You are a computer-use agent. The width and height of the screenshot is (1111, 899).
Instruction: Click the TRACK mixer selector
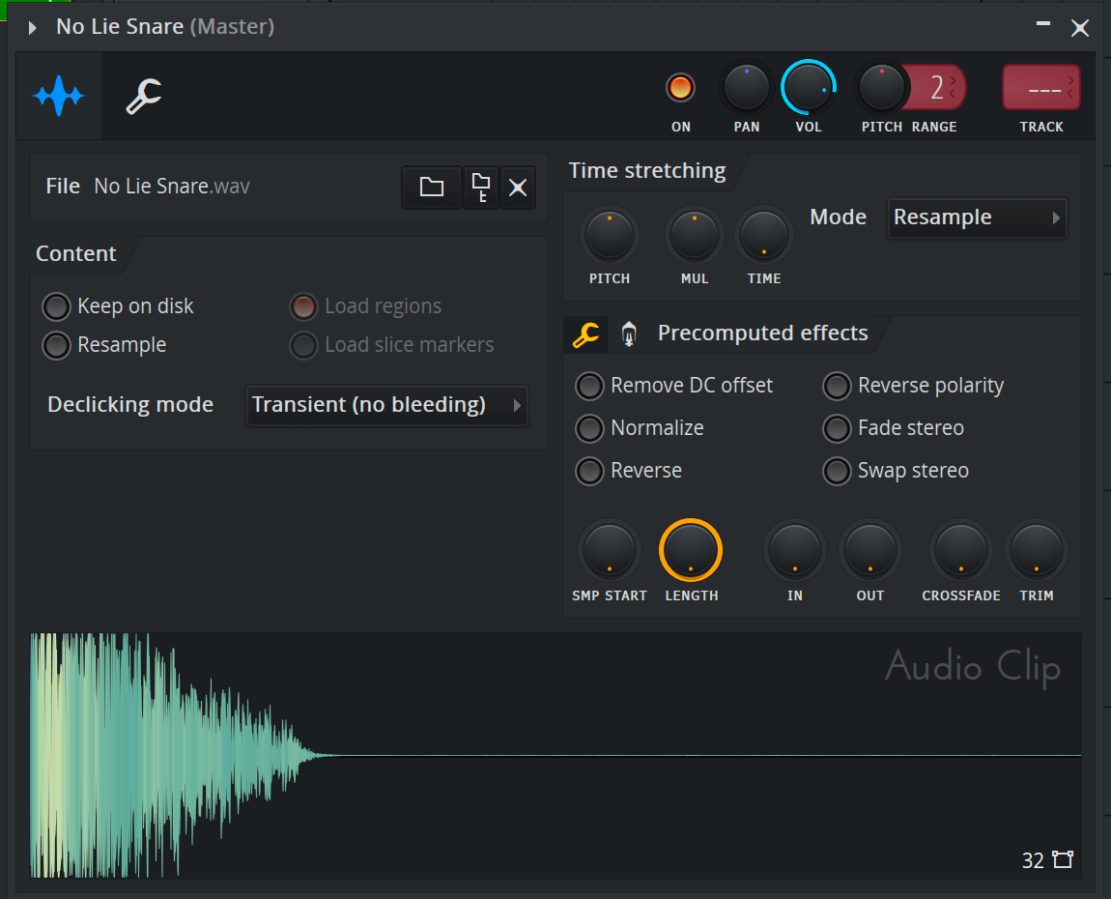pyautogui.click(x=1040, y=89)
